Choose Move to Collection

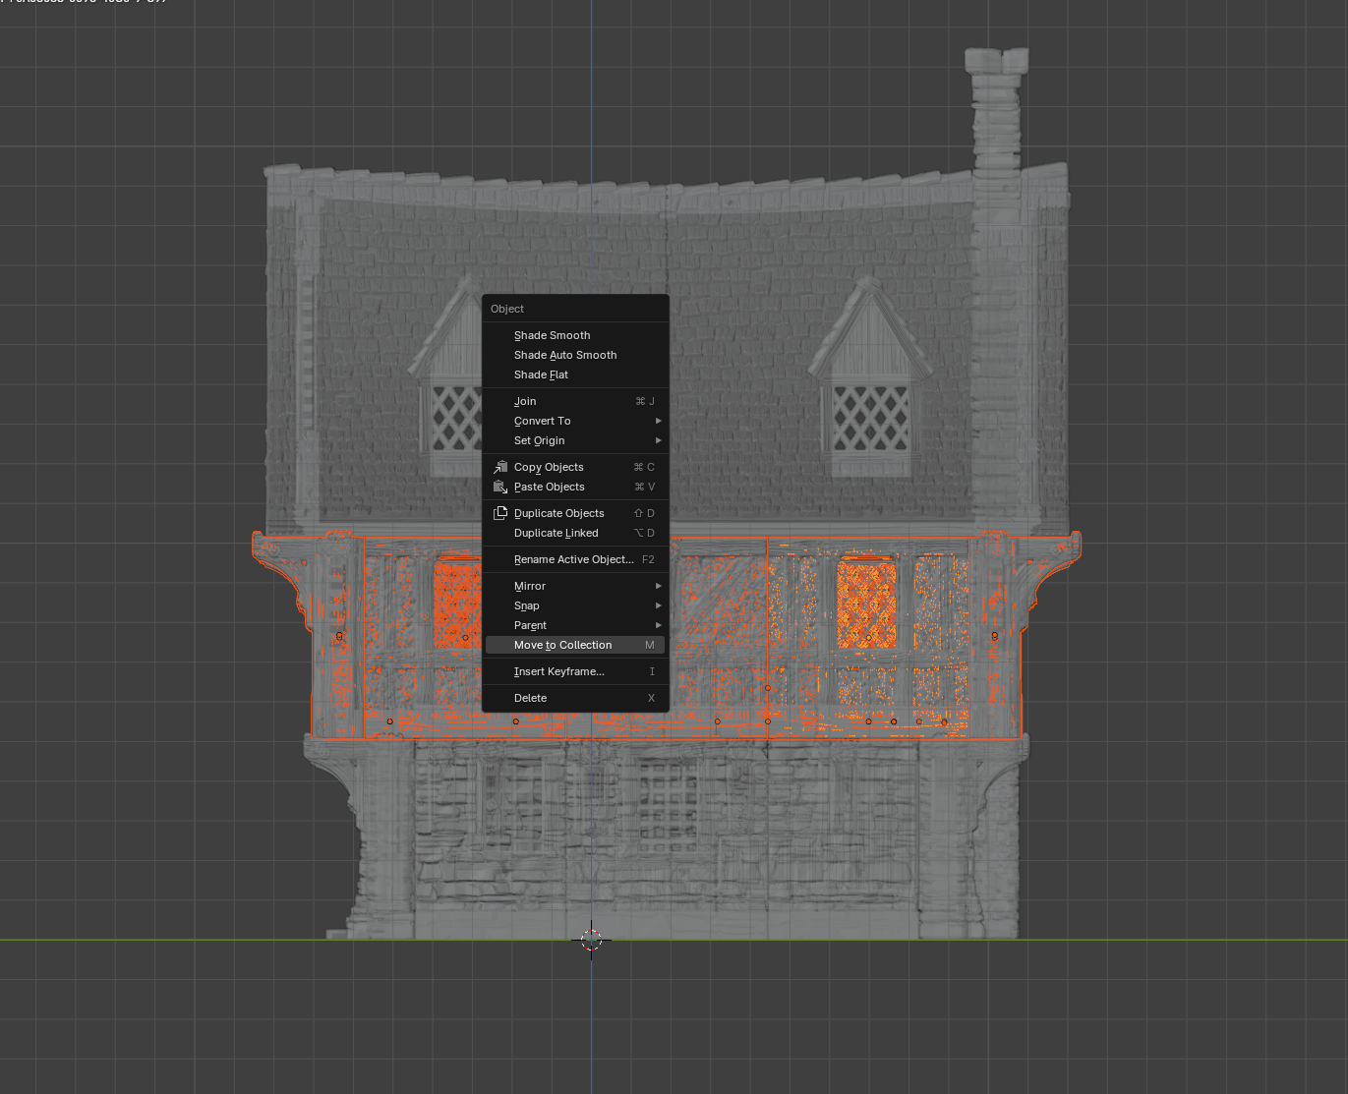pyautogui.click(x=562, y=645)
